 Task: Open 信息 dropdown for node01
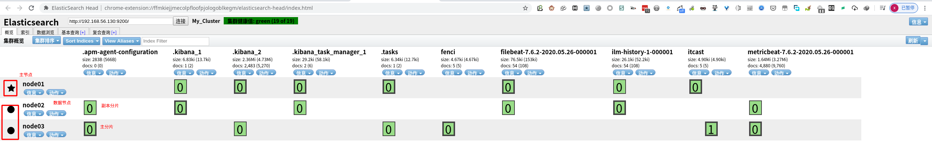click(34, 92)
